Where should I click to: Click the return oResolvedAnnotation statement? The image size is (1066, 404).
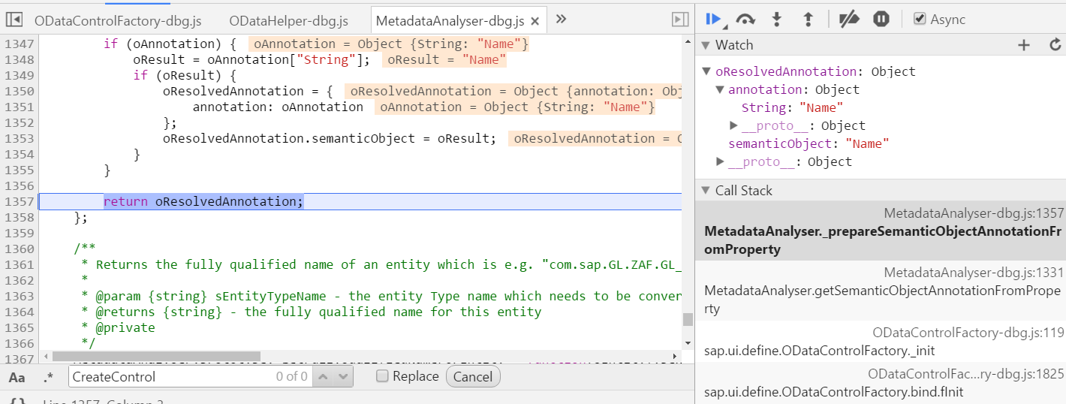pyautogui.click(x=203, y=201)
